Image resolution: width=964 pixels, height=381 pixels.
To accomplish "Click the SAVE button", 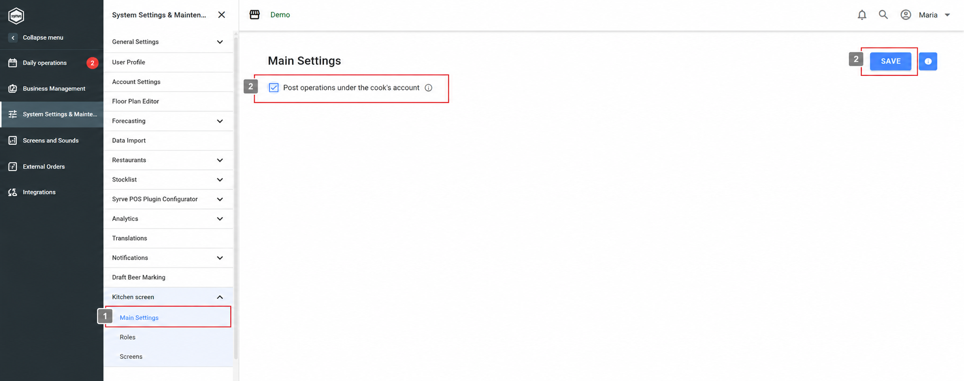I will (x=890, y=61).
